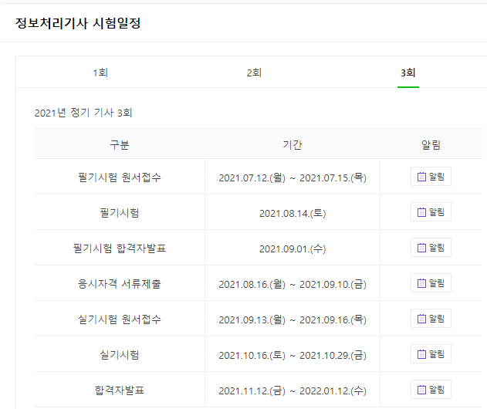Click the 알림 column header
Viewport: 487px width, 409px height.
(x=431, y=145)
